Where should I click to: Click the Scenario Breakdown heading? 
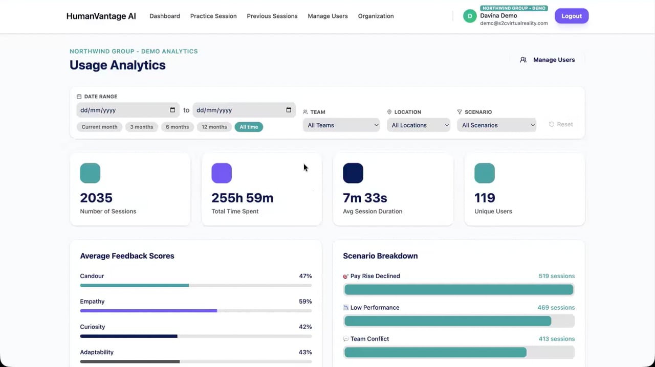pyautogui.click(x=380, y=256)
